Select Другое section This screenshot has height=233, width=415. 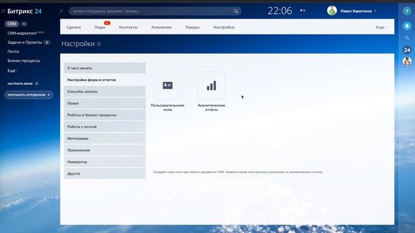coord(105,173)
